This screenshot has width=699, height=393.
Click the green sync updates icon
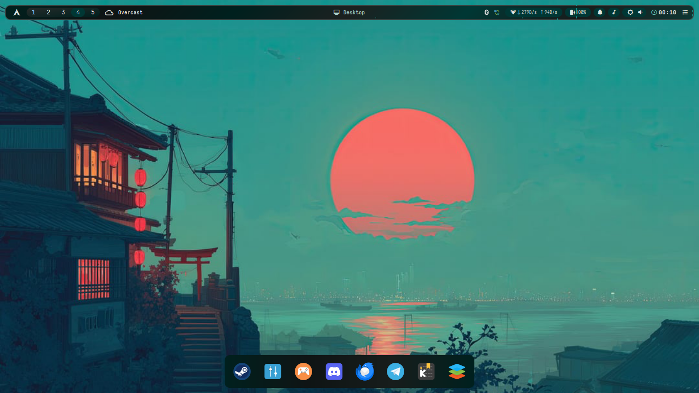coord(497,12)
